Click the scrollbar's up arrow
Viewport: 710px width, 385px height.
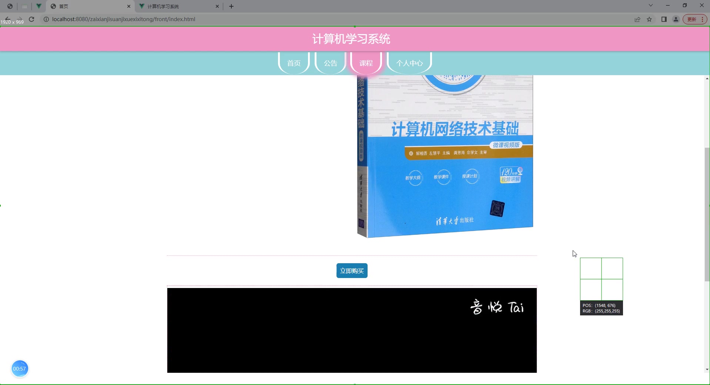pyautogui.click(x=707, y=78)
